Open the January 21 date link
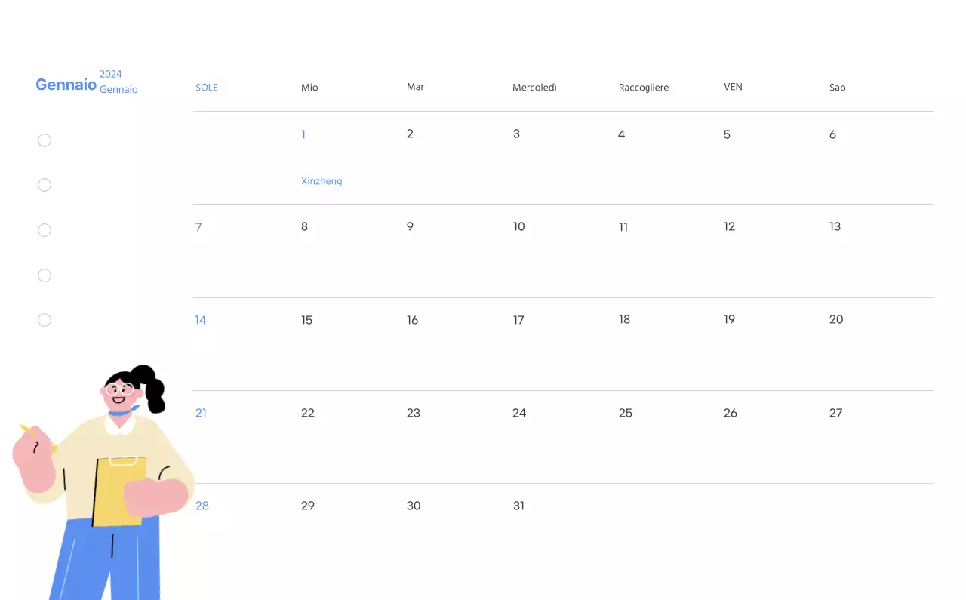Viewport: 966px width, 600px height. coord(201,413)
